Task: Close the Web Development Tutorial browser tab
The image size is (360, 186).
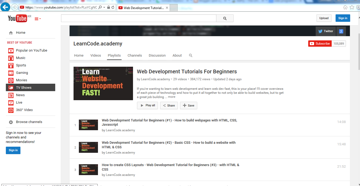Action: point(167,8)
